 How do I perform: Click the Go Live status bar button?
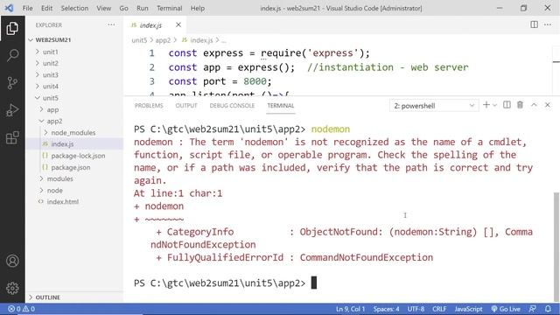coord(506,309)
